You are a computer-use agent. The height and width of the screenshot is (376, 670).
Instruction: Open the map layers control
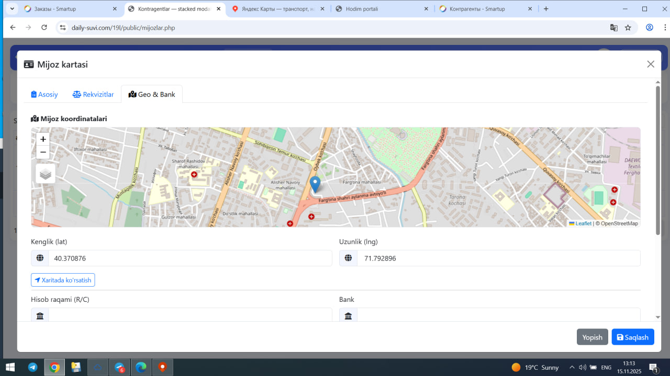pos(46,174)
